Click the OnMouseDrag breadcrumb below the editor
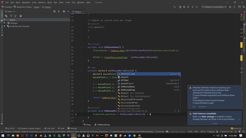The height and width of the screenshot is (138, 246). point(102,125)
